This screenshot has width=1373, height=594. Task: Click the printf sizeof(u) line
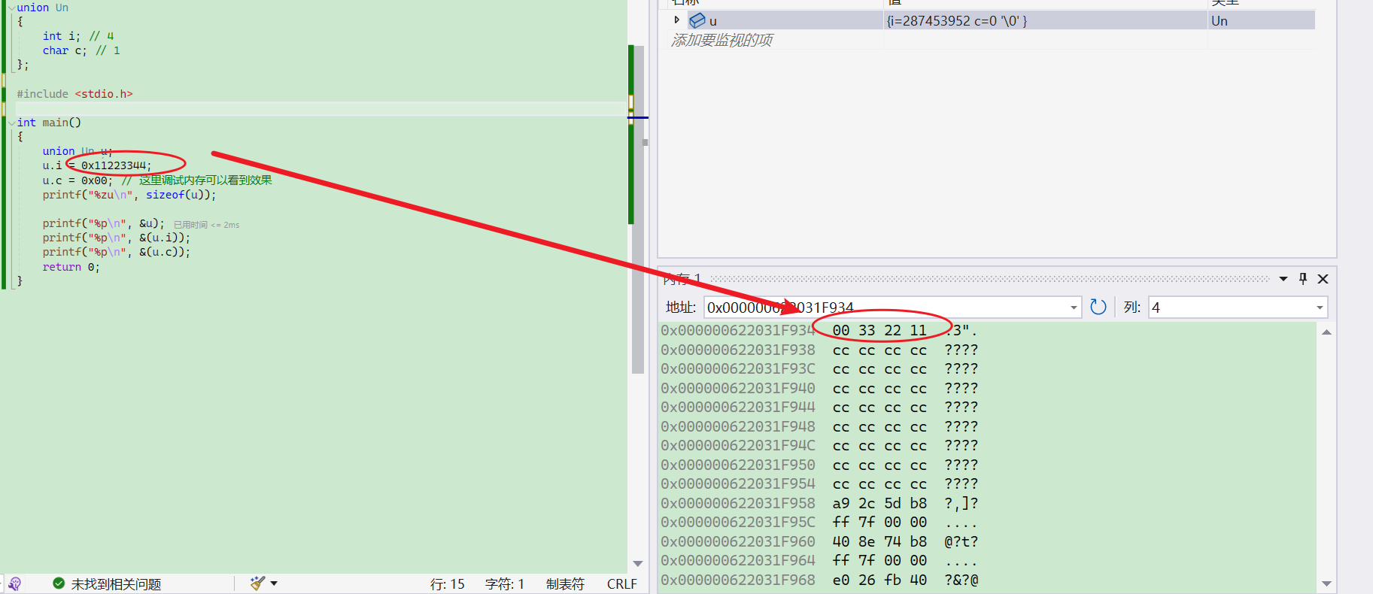[x=129, y=195]
